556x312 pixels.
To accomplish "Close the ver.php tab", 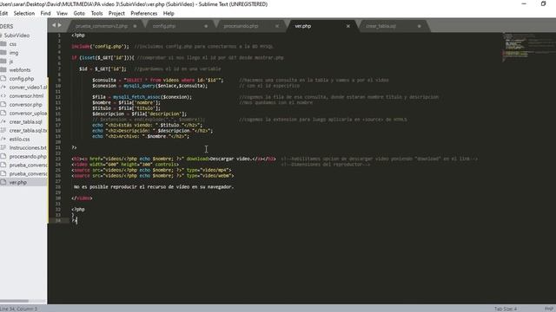I will pos(347,26).
